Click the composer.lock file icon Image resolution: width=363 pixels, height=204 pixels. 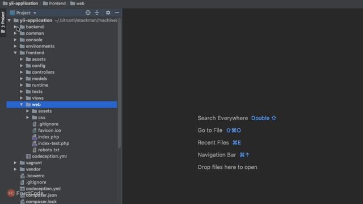pos(22,202)
